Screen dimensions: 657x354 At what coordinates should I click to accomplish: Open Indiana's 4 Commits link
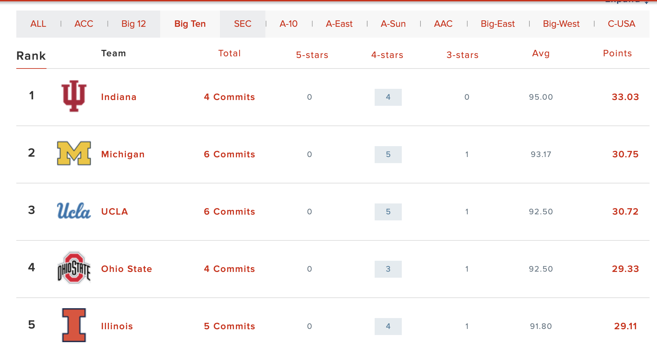229,97
